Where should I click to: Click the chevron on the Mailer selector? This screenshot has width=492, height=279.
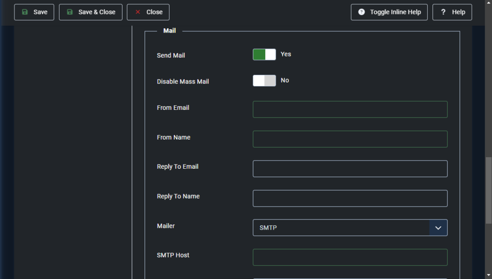[438, 228]
